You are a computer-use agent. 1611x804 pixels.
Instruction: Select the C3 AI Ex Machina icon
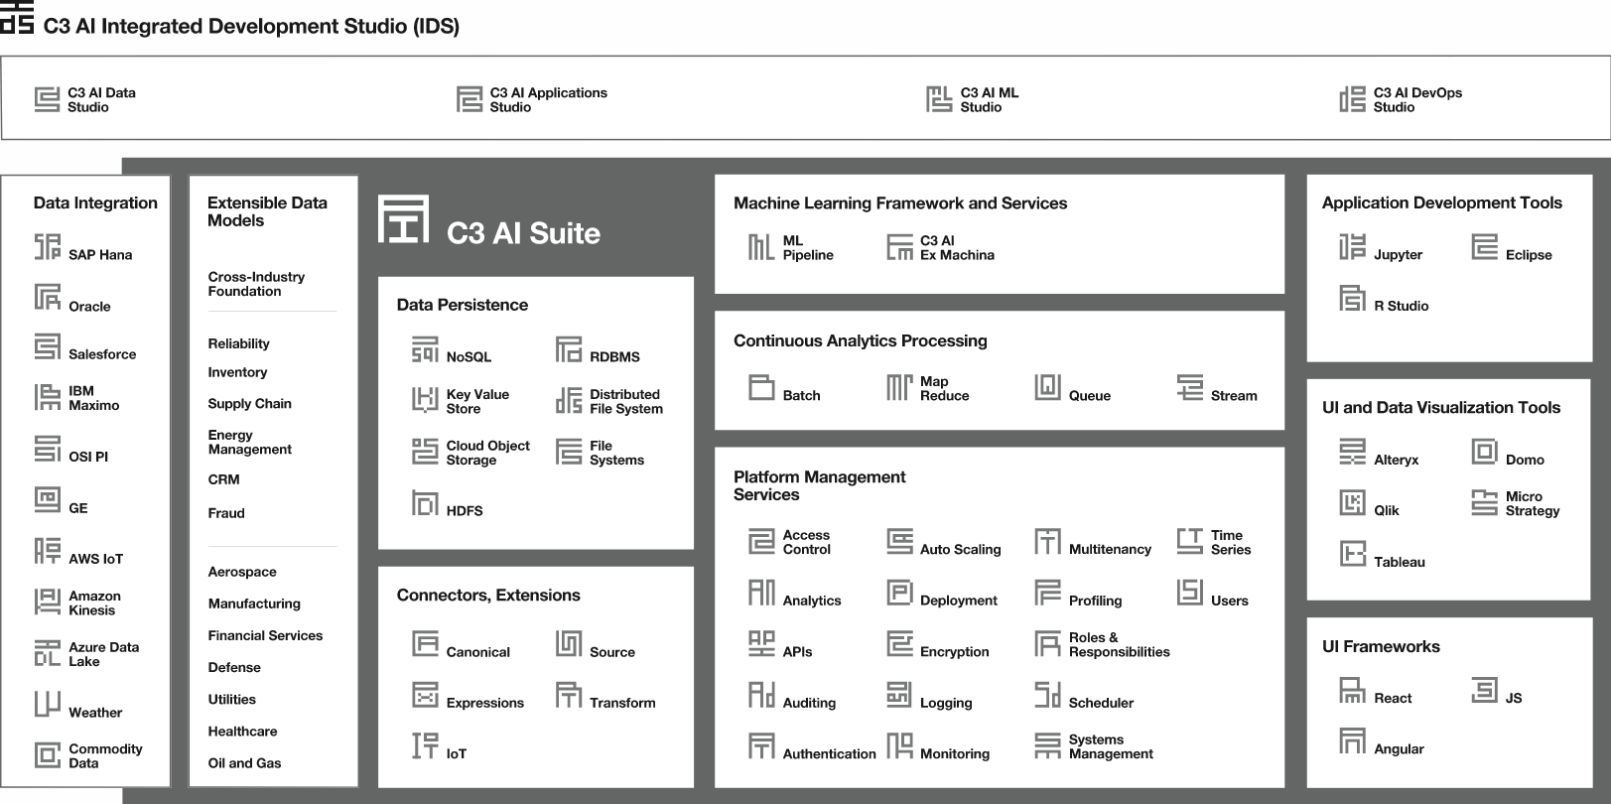click(899, 247)
